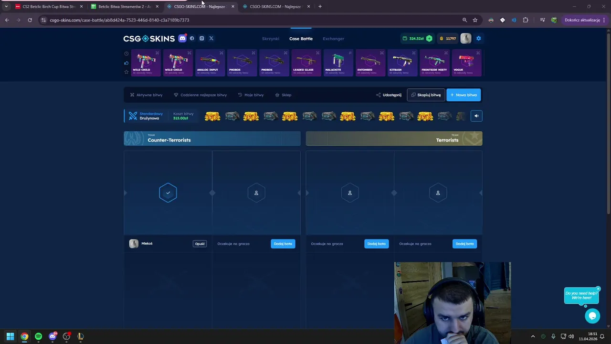Image resolution: width=611 pixels, height=344 pixels.
Task: Click Opuść button next to Miekoś
Action: tap(200, 244)
